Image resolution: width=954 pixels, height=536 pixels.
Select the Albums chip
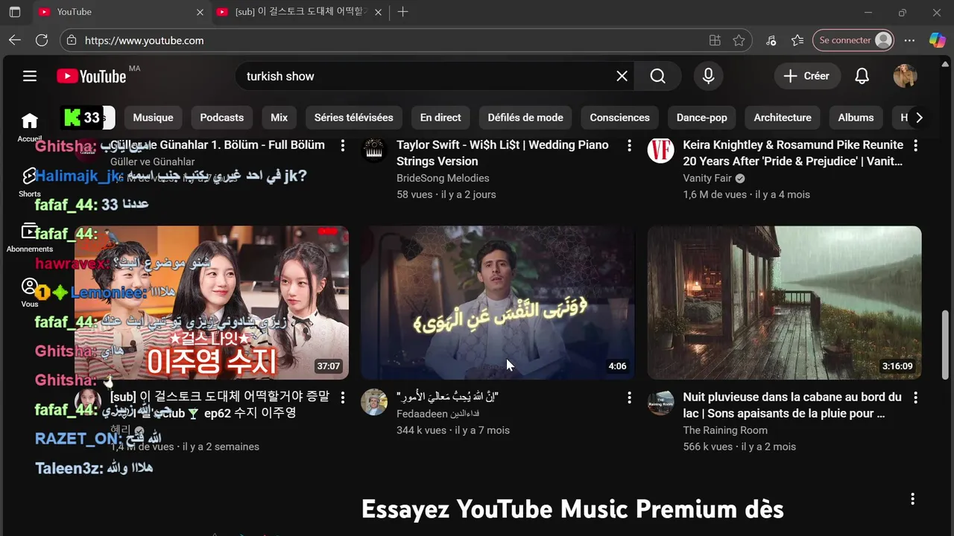[856, 118]
